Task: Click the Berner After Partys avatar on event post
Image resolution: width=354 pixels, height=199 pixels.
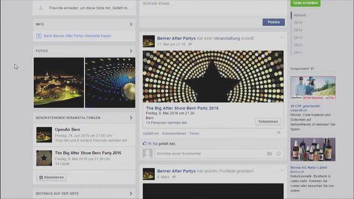Action: 149,41
